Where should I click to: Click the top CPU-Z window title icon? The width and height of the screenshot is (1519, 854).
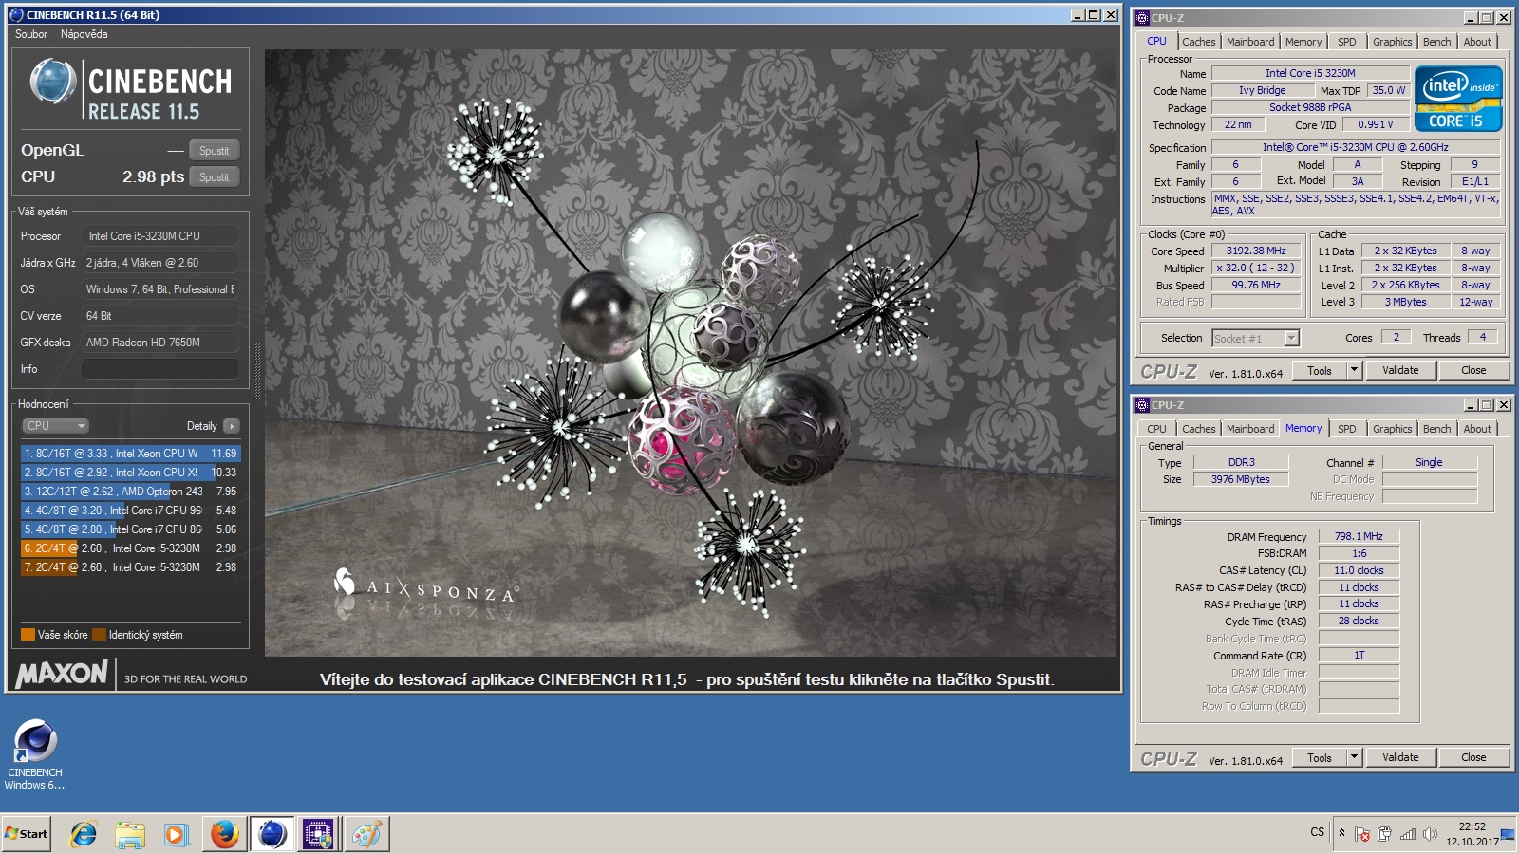pyautogui.click(x=1142, y=17)
